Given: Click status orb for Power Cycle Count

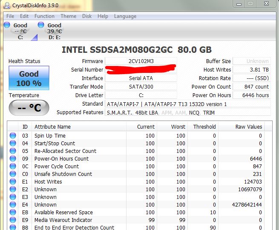Looking at the screenshot, I should coord(13,166).
